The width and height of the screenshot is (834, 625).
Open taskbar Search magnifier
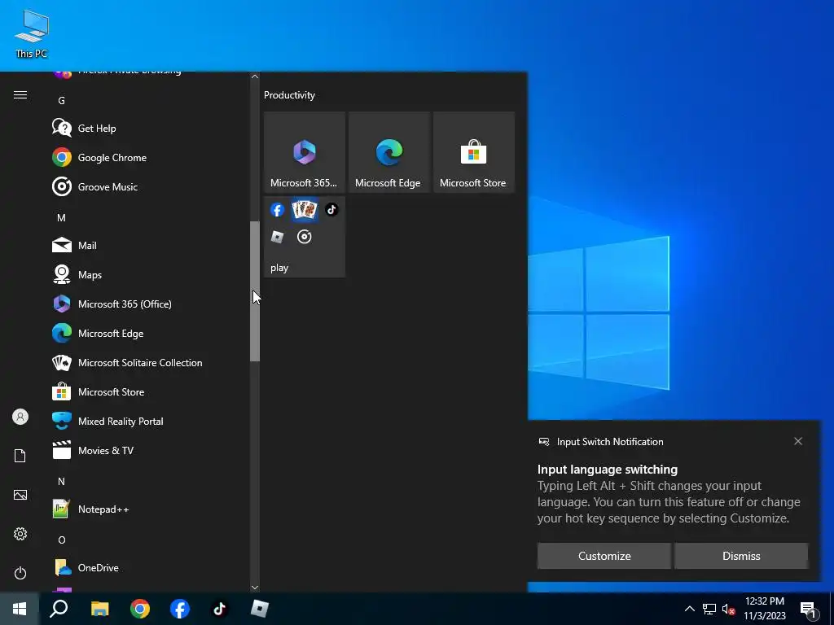click(59, 609)
